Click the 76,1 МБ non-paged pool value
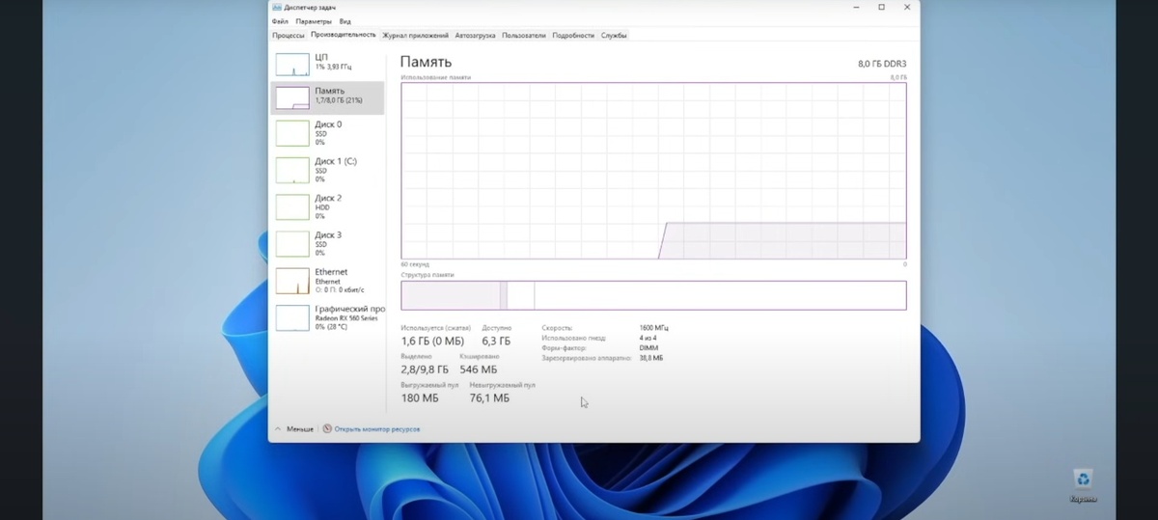Image resolution: width=1158 pixels, height=520 pixels. [489, 398]
